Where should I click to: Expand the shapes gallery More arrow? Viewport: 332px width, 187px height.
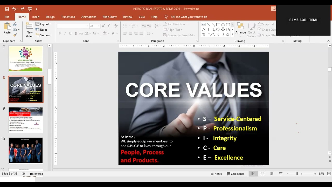232,34
